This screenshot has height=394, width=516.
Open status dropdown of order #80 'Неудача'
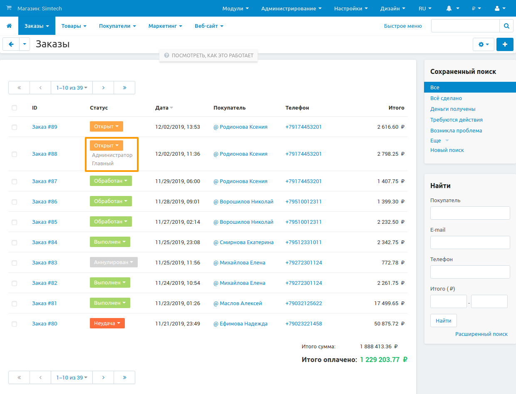107,323
